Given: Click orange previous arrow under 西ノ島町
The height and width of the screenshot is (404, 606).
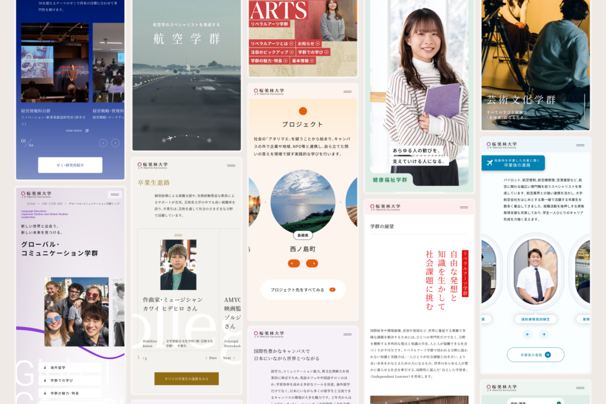Looking at the screenshot, I should coord(294,263).
